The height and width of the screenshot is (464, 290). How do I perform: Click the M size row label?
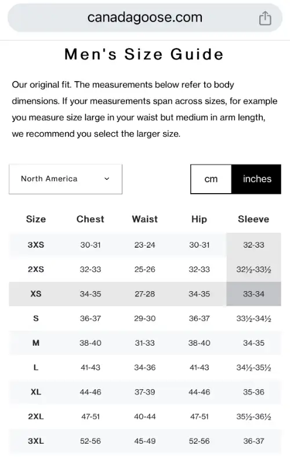click(36, 343)
